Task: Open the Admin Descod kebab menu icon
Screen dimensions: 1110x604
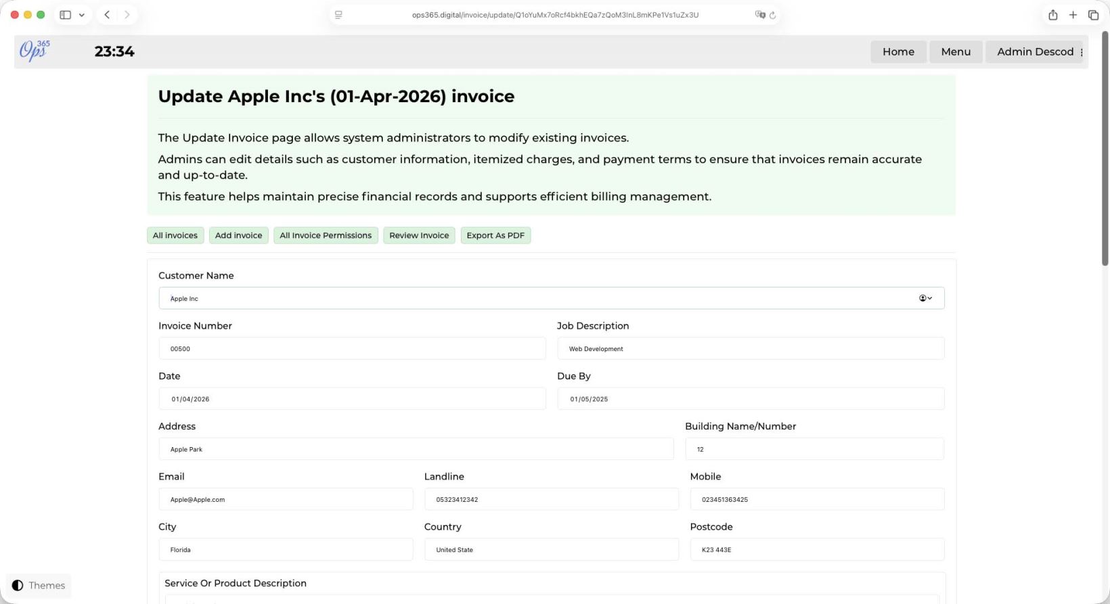Action: click(1082, 52)
